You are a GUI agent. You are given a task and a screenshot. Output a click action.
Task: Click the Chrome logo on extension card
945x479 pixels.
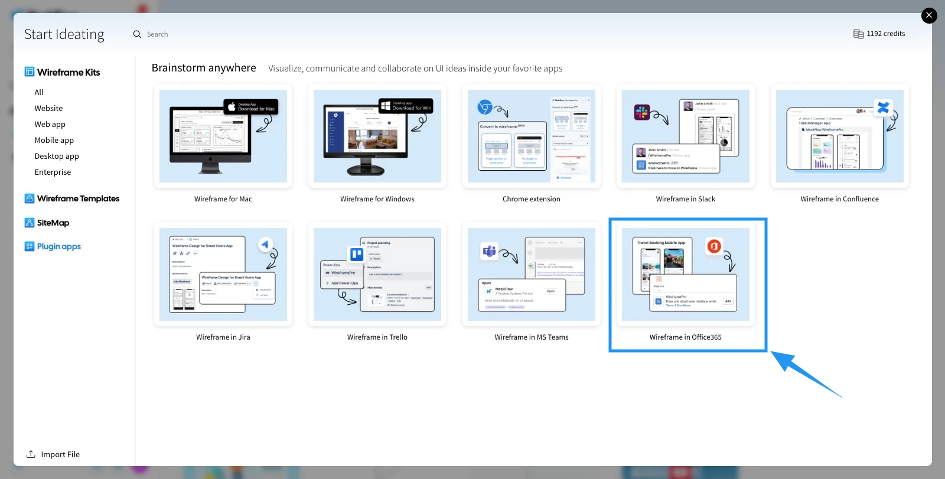tap(485, 107)
